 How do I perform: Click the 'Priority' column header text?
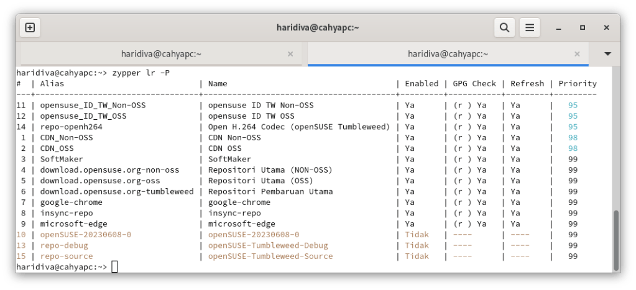coord(577,84)
